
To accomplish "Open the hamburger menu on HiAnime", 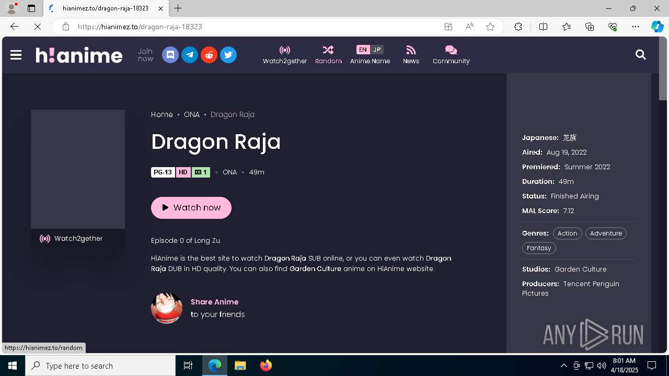I will pos(16,55).
